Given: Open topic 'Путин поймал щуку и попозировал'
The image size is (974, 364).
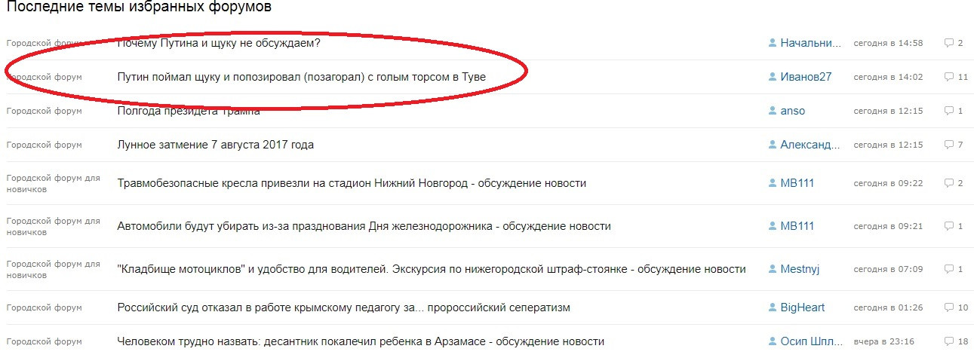Looking at the screenshot, I should point(302,77).
